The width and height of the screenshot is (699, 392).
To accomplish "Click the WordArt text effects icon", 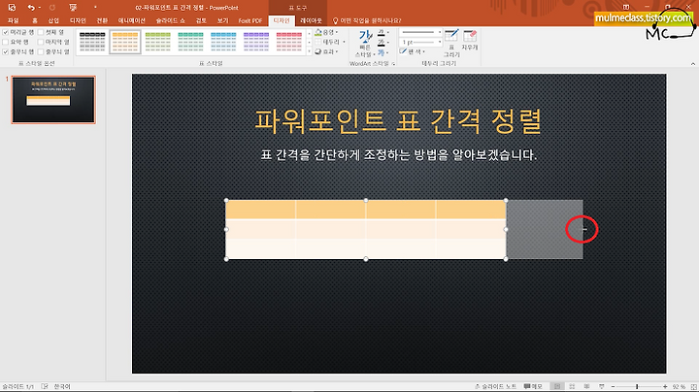I will [x=382, y=52].
